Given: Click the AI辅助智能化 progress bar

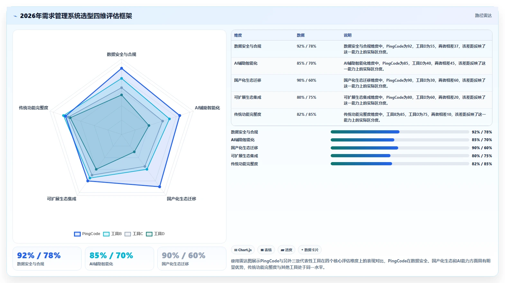Looking at the screenshot, I should (x=400, y=140).
